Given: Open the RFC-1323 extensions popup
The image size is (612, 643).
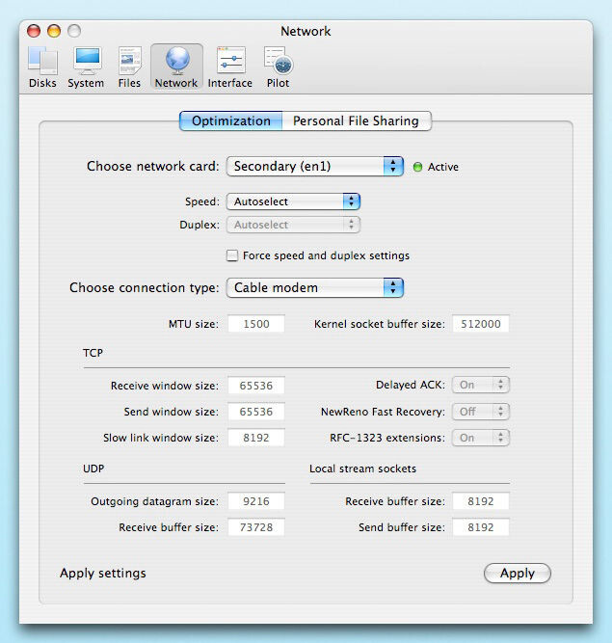Looking at the screenshot, I should pos(480,438).
